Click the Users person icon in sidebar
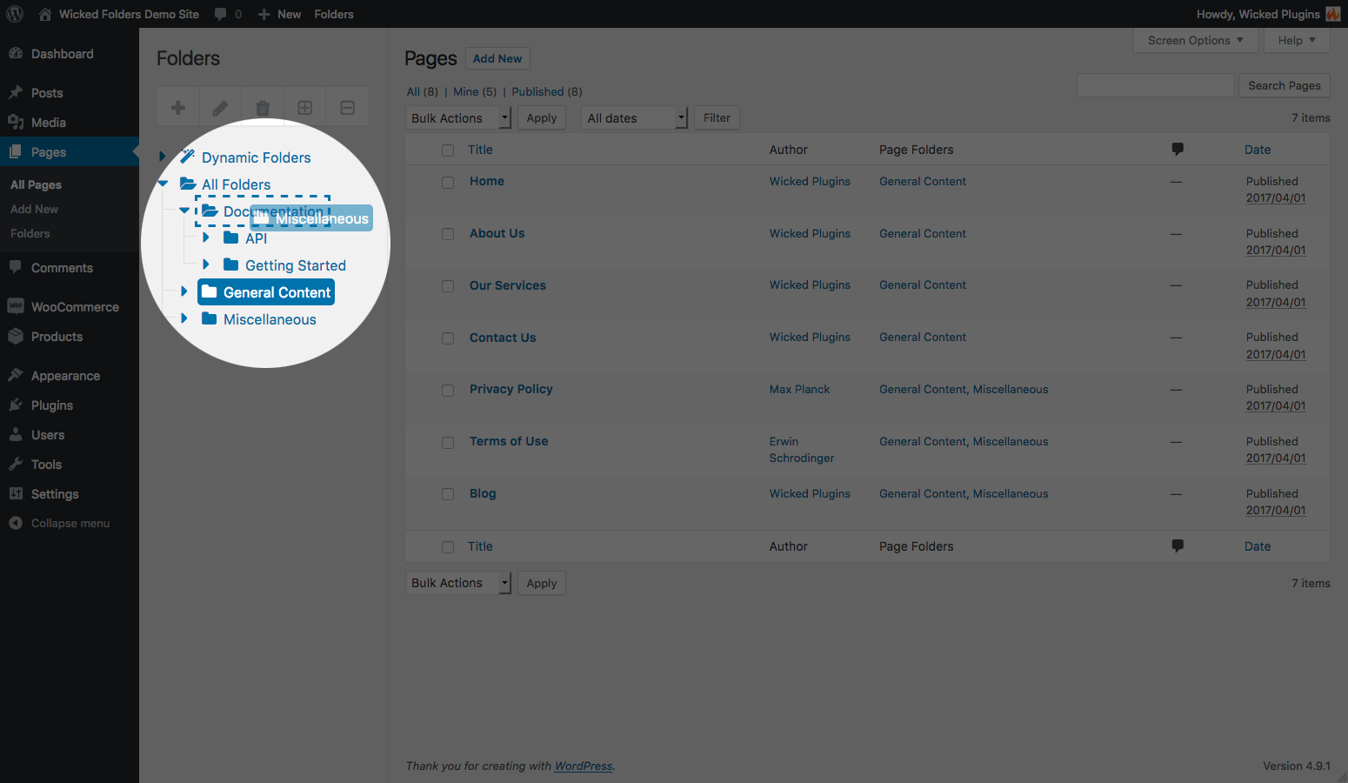This screenshot has height=783, width=1348. coord(16,434)
